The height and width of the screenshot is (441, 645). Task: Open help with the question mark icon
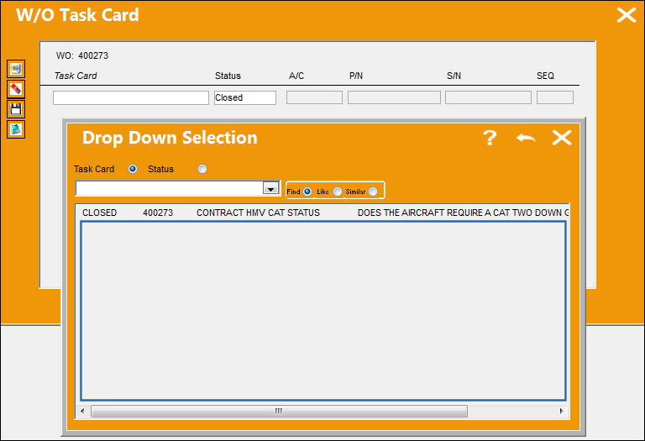click(x=490, y=138)
